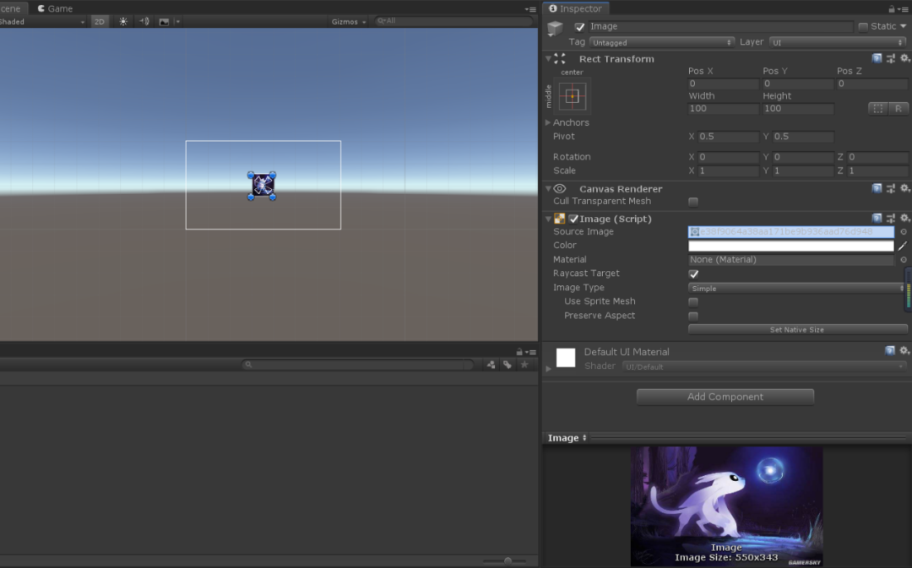The image size is (912, 568).
Task: Toggle blueprint mode button in Rect Transform
Action: click(x=877, y=109)
